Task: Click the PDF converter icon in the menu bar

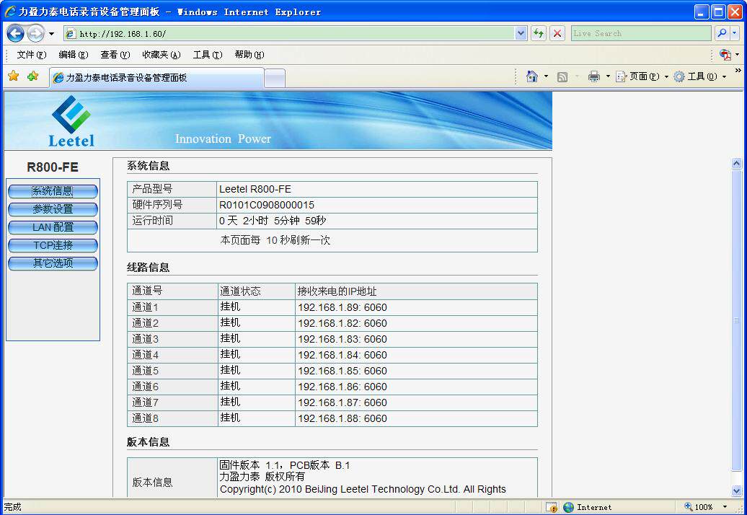Action: tap(725, 55)
